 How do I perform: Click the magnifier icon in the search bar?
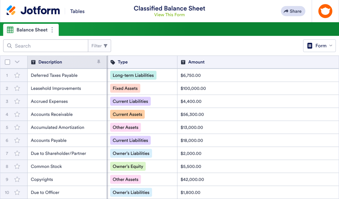point(9,46)
